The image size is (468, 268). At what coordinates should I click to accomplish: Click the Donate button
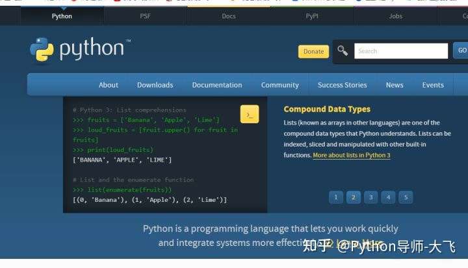(313, 51)
